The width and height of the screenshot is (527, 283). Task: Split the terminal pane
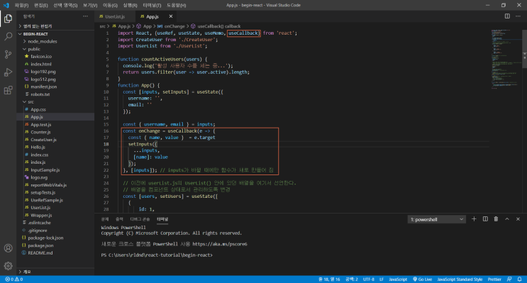coord(485,219)
